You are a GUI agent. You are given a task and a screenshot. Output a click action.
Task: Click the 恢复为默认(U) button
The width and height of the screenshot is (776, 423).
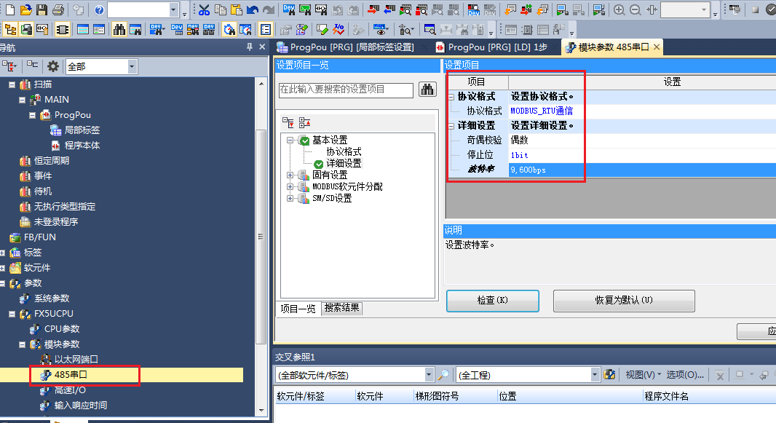pos(623,301)
